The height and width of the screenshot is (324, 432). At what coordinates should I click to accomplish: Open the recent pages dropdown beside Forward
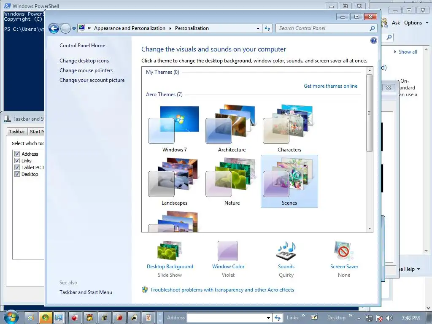click(74, 28)
